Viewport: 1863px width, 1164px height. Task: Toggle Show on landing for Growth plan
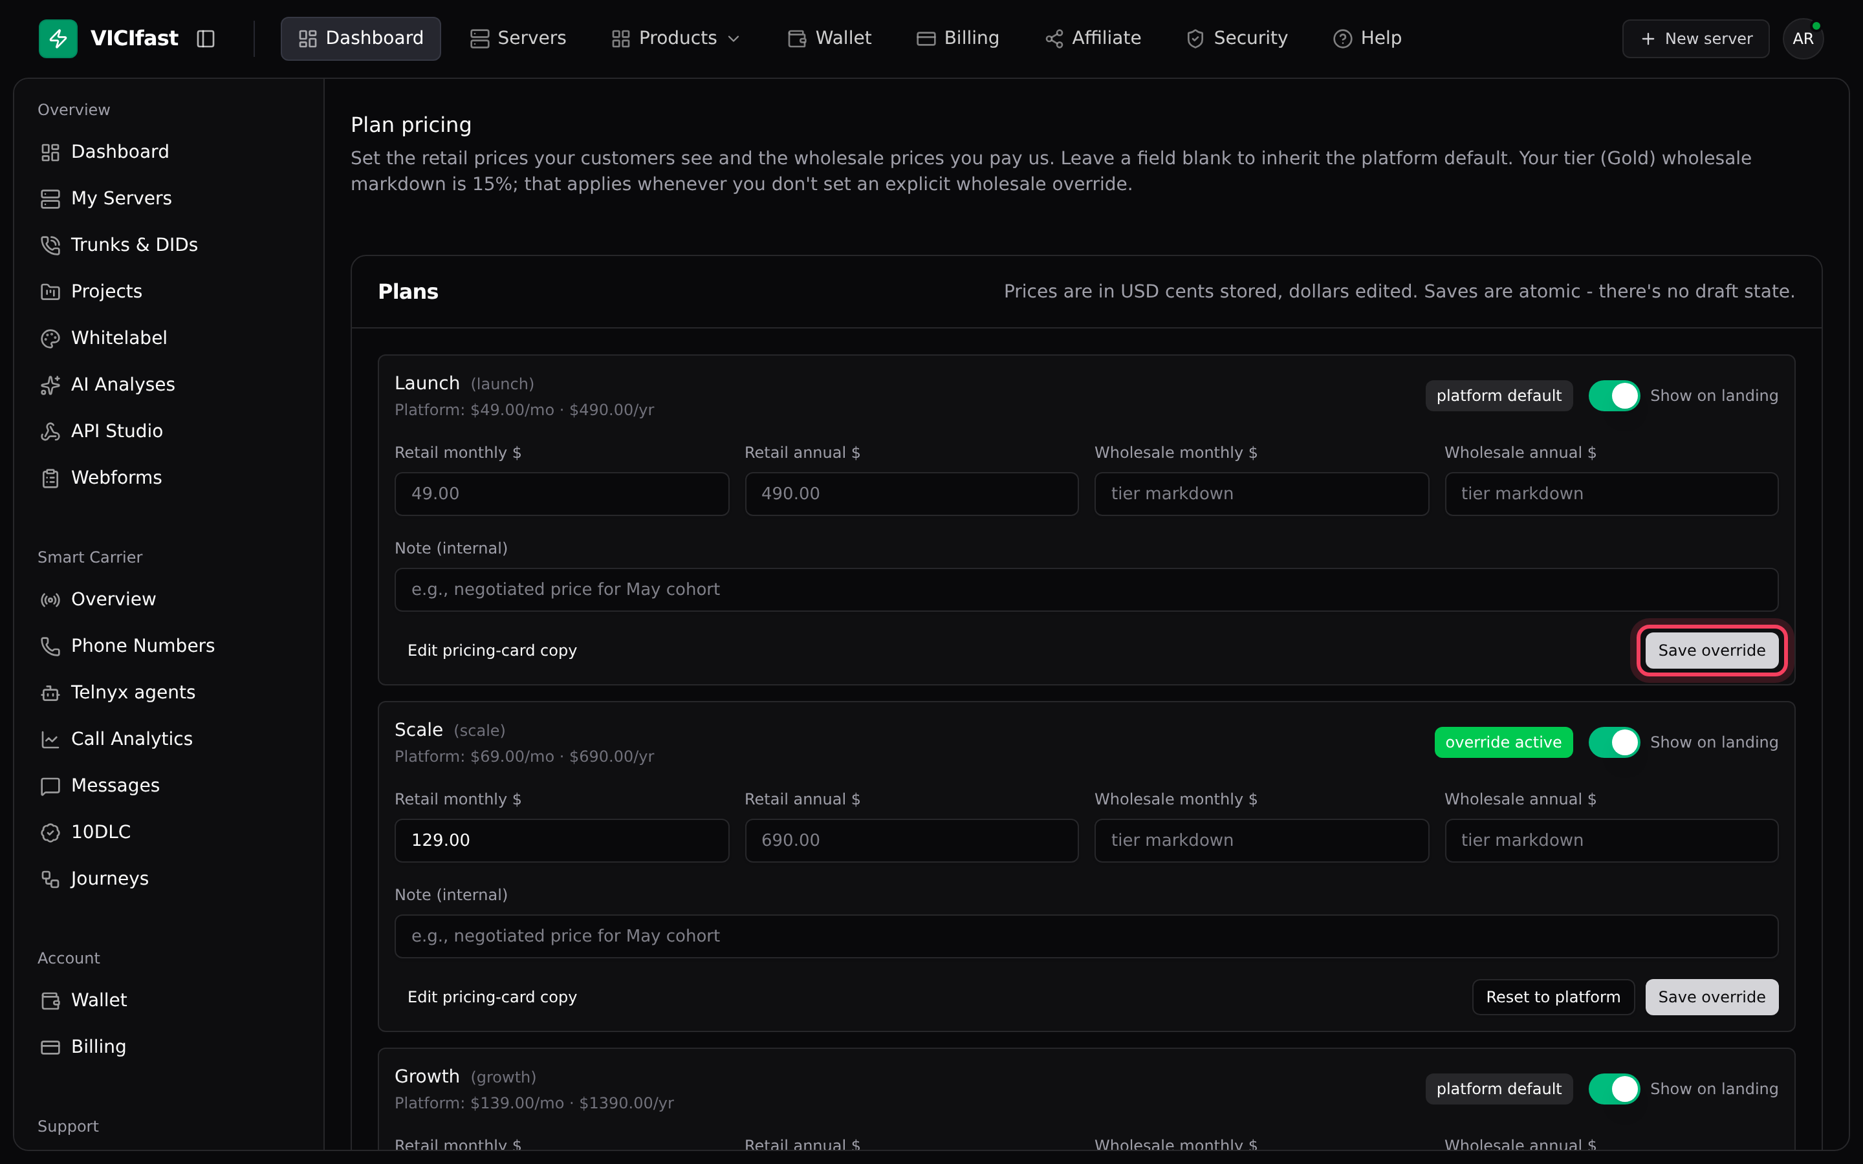click(1615, 1088)
